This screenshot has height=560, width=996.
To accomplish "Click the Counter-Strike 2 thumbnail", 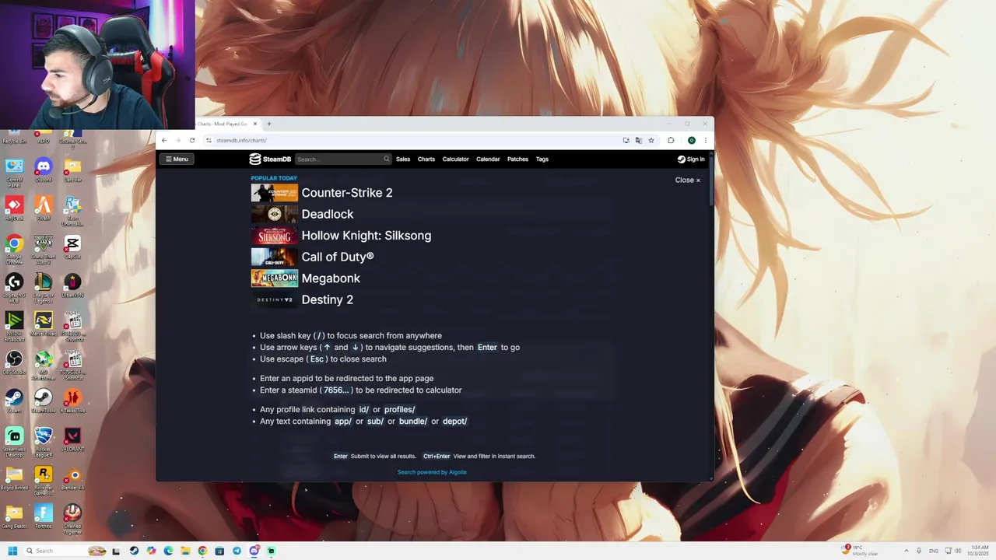I will [x=274, y=193].
